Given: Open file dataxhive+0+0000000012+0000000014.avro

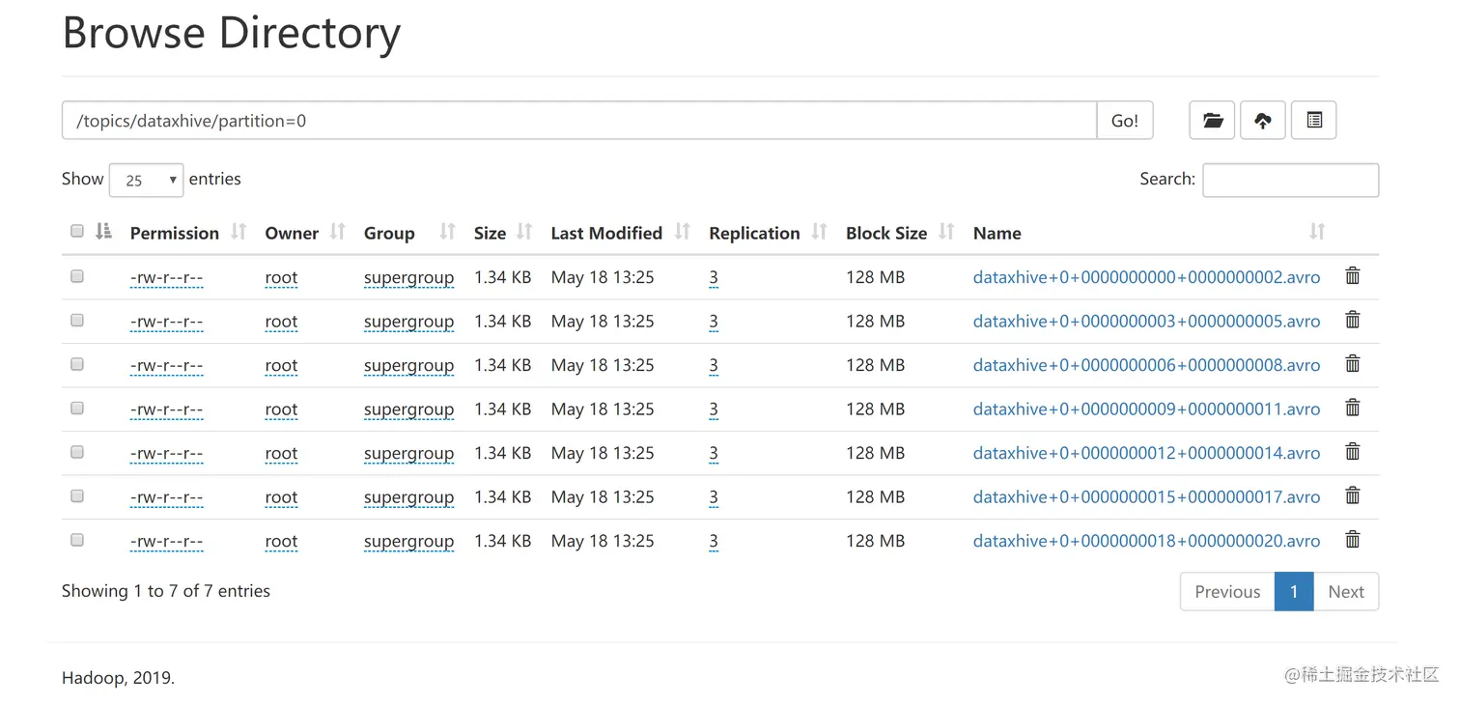Looking at the screenshot, I should pos(1146,453).
